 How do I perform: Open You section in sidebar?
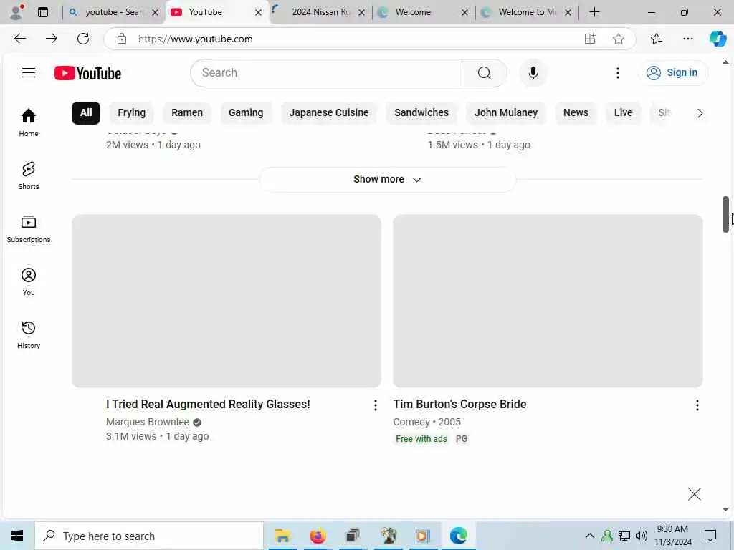(29, 281)
